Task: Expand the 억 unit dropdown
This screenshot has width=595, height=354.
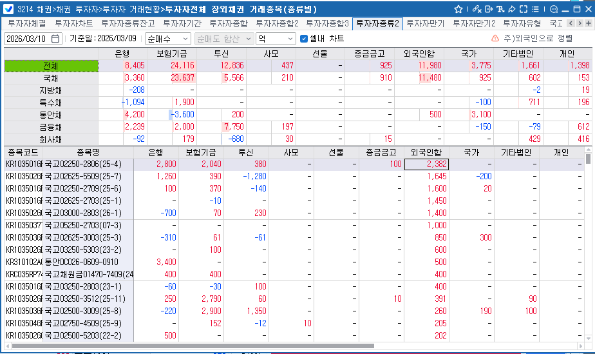Action: click(x=275, y=38)
